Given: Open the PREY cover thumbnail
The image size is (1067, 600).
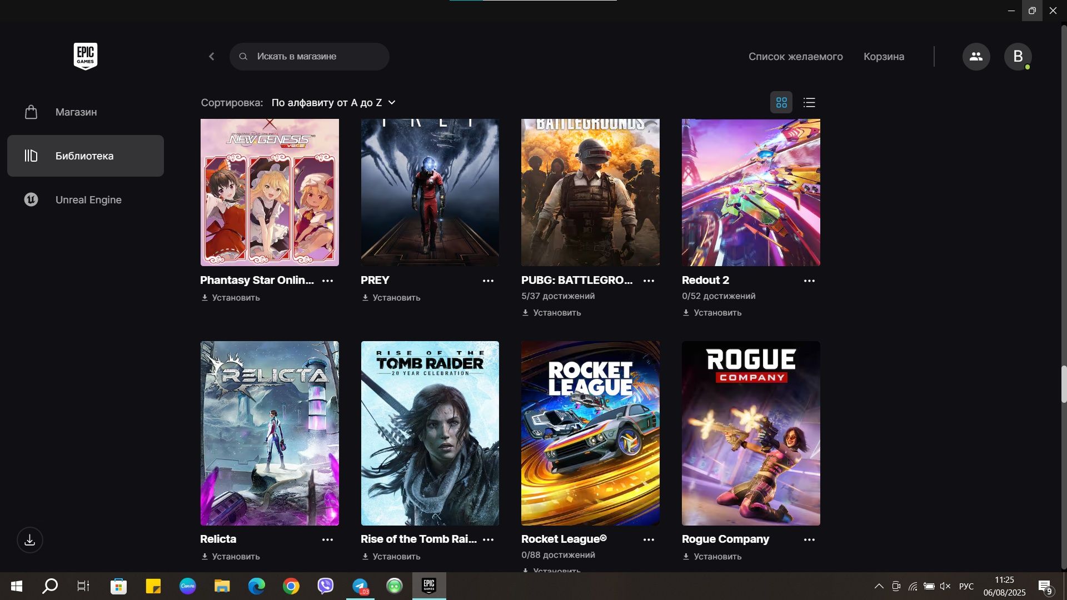Looking at the screenshot, I should [430, 192].
